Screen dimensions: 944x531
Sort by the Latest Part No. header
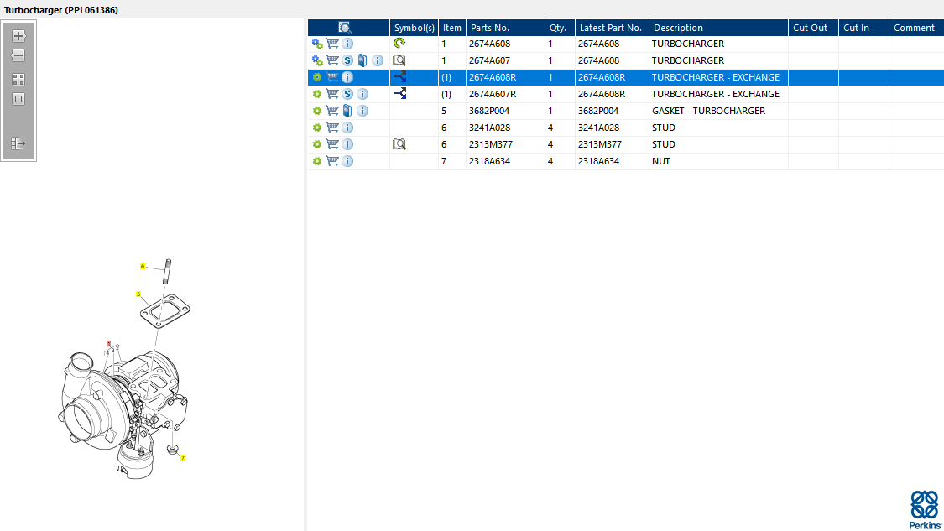pyautogui.click(x=612, y=28)
